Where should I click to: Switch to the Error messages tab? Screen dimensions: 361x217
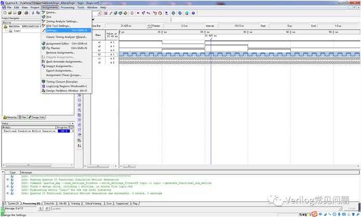click(x=109, y=204)
